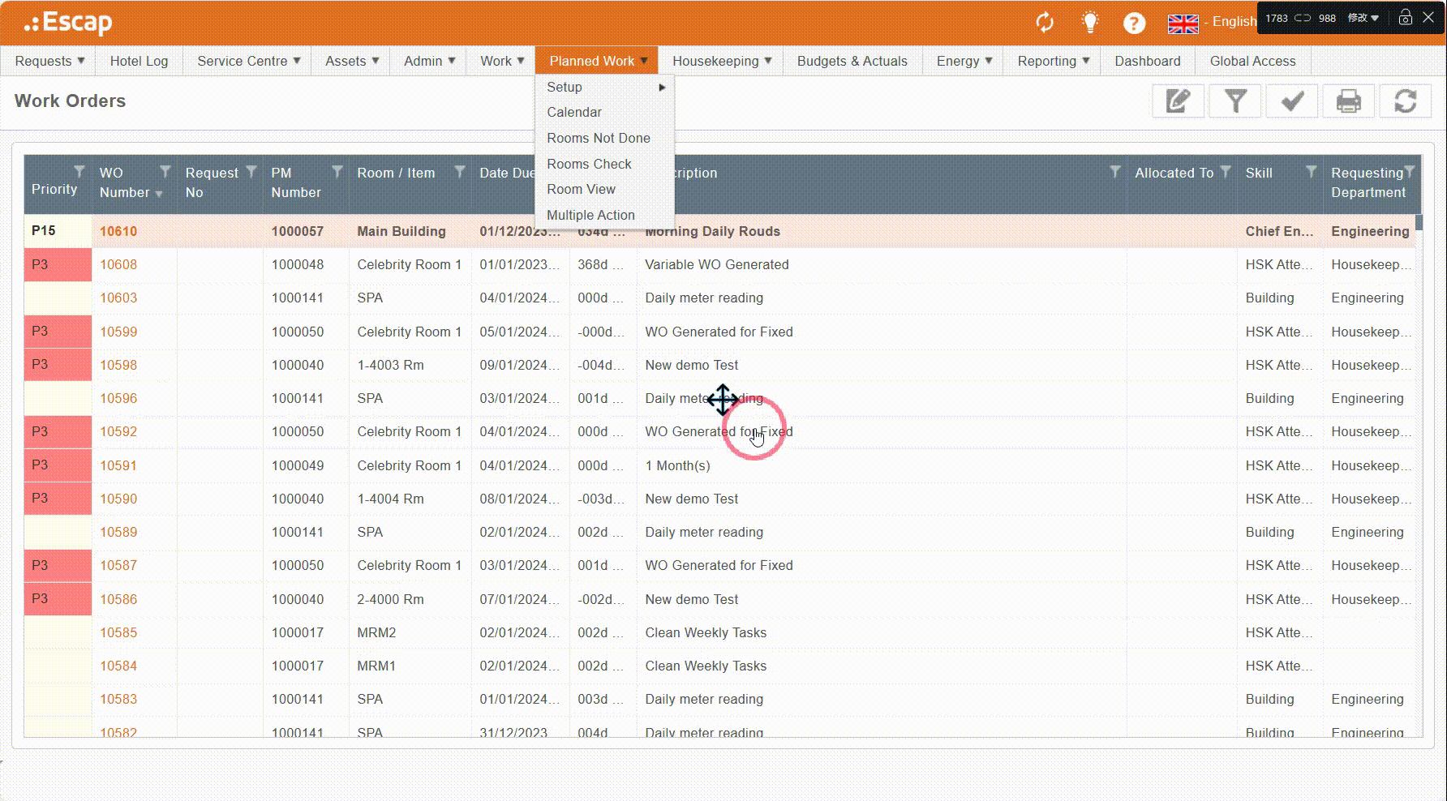Viewport: 1447px width, 801px height.
Task: Collapse the Planned Work menu
Action: pyautogui.click(x=598, y=61)
